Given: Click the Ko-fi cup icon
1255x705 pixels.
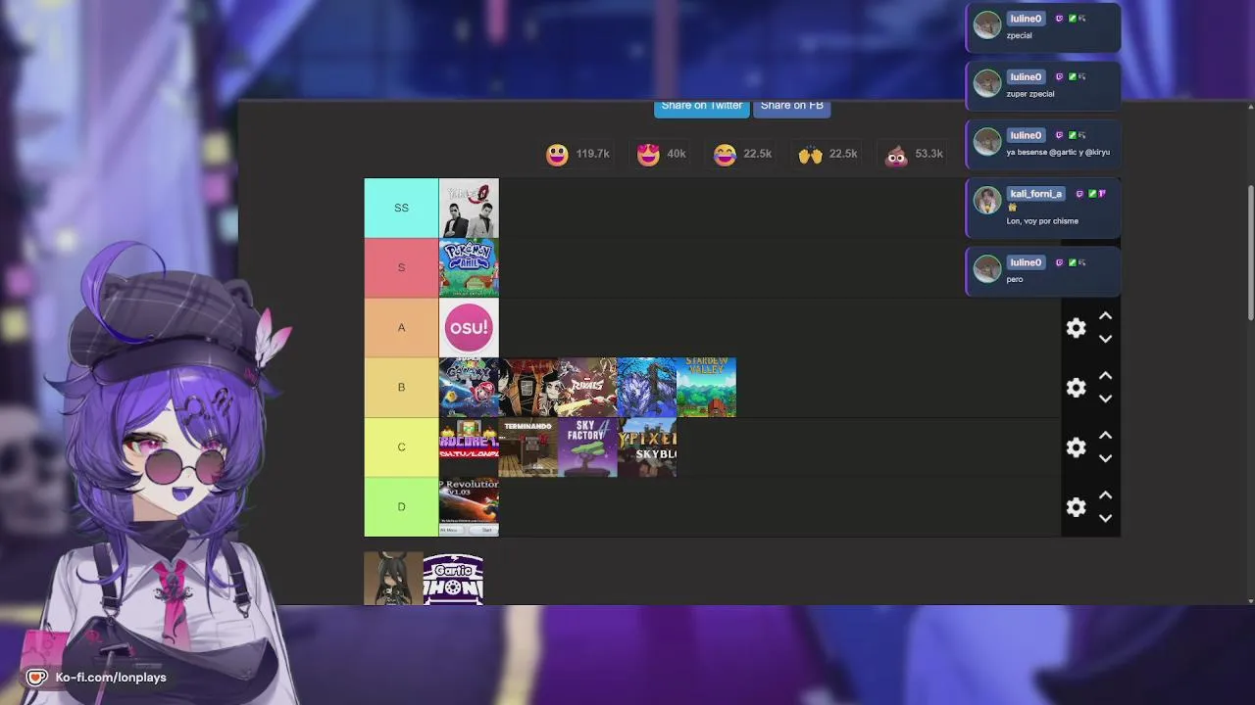Looking at the screenshot, I should [x=36, y=678].
